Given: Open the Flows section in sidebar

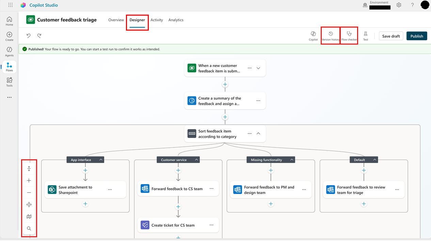Looking at the screenshot, I should 9,67.
